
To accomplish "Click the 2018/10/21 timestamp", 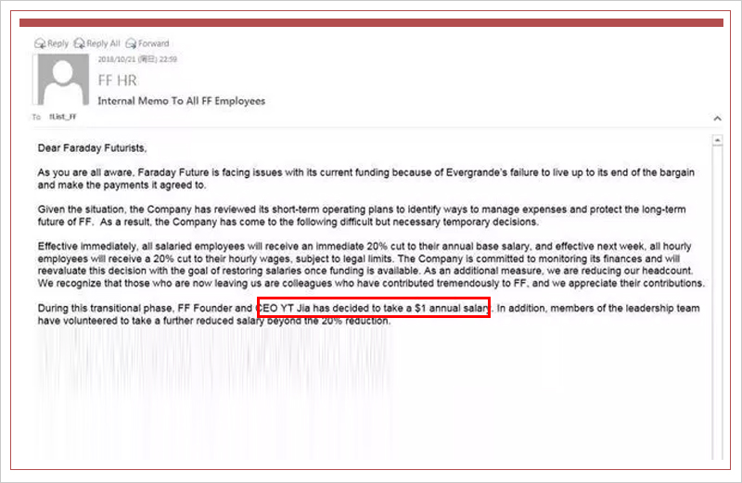I will tap(137, 59).
